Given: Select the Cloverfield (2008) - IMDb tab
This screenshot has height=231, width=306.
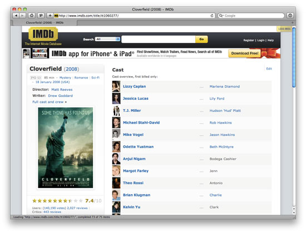Looking at the screenshot, I should click(x=45, y=23).
